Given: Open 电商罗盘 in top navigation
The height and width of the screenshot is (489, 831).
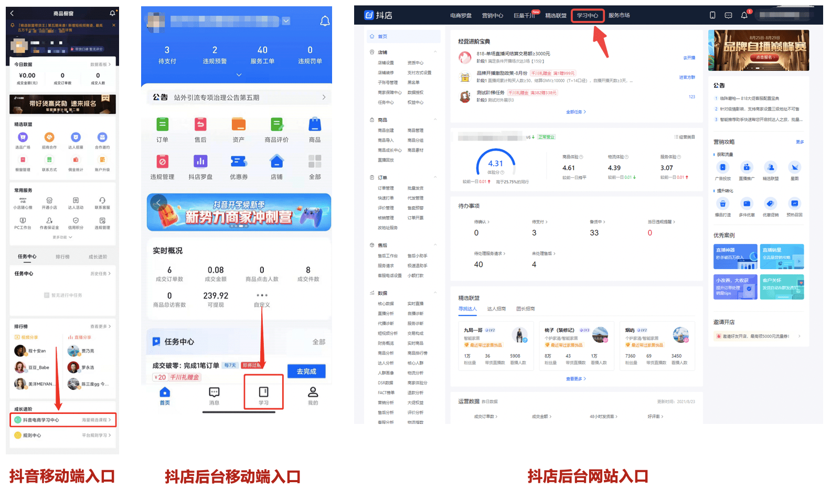Looking at the screenshot, I should (461, 15).
